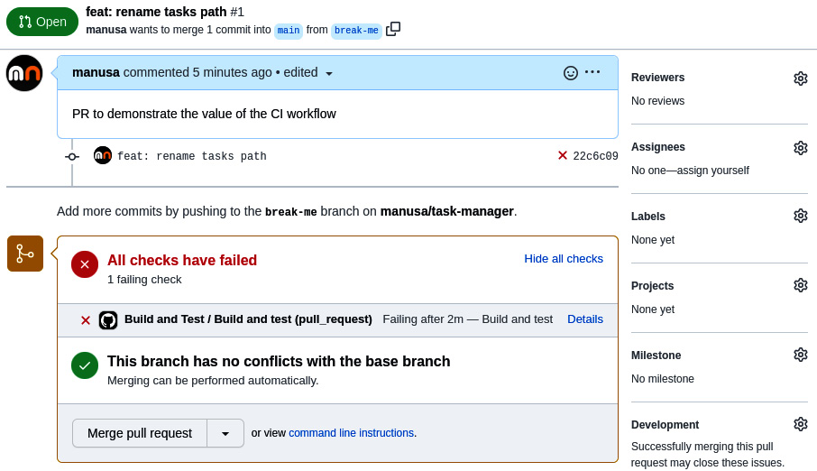The width and height of the screenshot is (817, 471).
Task: Click the Projects heading
Action: point(652,286)
